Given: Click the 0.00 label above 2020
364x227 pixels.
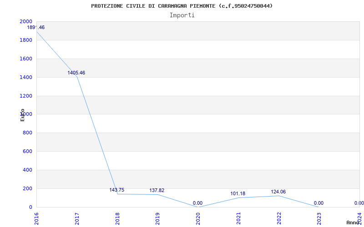Looking at the screenshot, I should click(x=197, y=203).
